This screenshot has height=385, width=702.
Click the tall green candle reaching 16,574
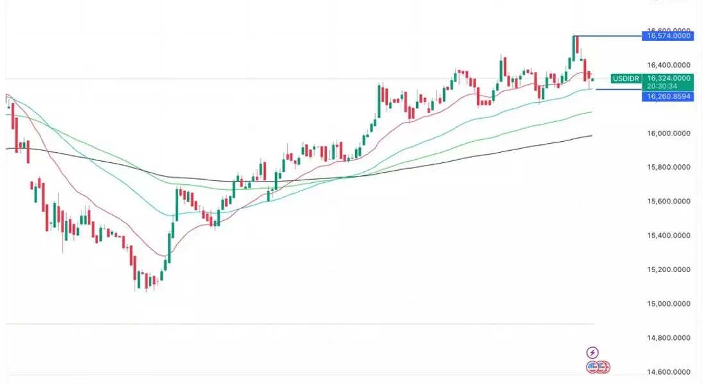[x=574, y=48]
